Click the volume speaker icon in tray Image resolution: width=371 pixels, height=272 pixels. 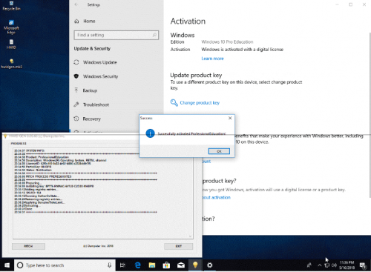pyautogui.click(x=334, y=265)
